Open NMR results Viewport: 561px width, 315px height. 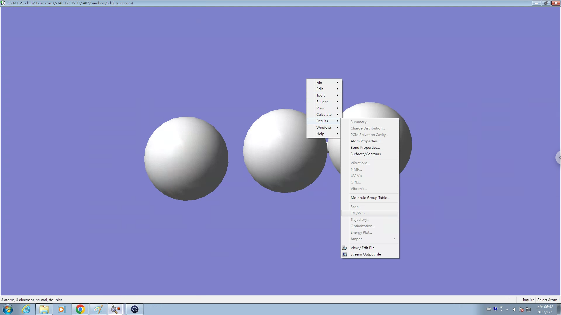click(370, 169)
